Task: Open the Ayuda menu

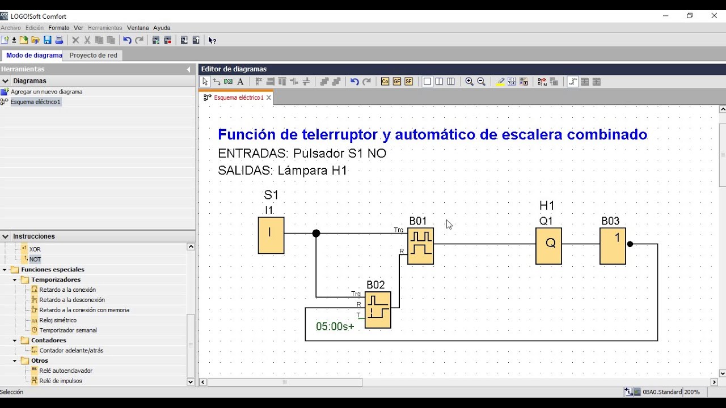Action: click(162, 28)
